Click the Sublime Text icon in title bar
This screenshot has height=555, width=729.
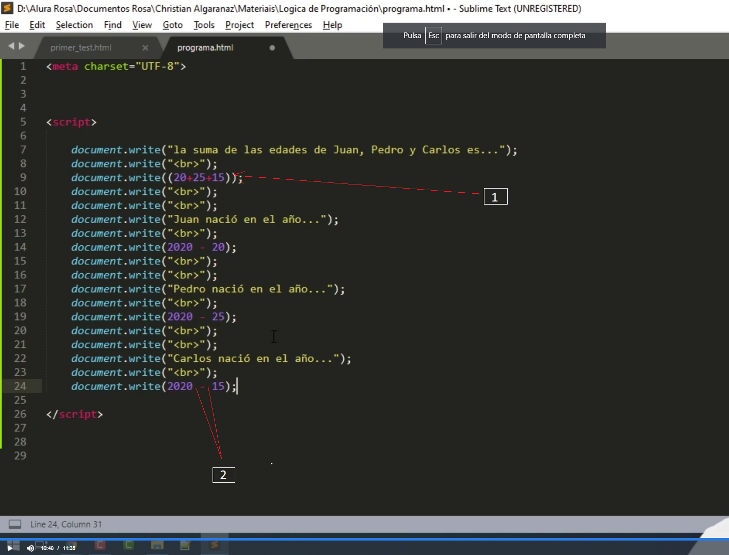tap(7, 8)
